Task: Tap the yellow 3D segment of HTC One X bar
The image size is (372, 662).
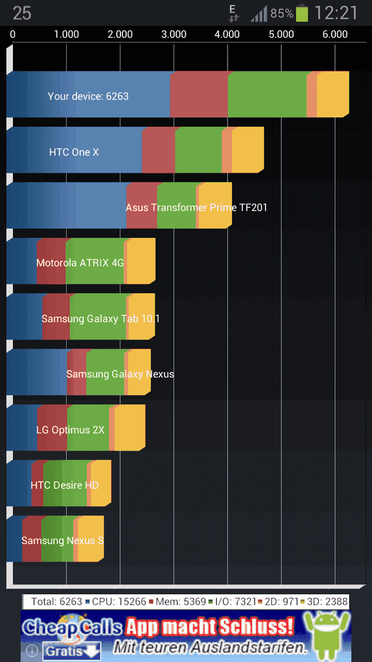Action: 248,150
